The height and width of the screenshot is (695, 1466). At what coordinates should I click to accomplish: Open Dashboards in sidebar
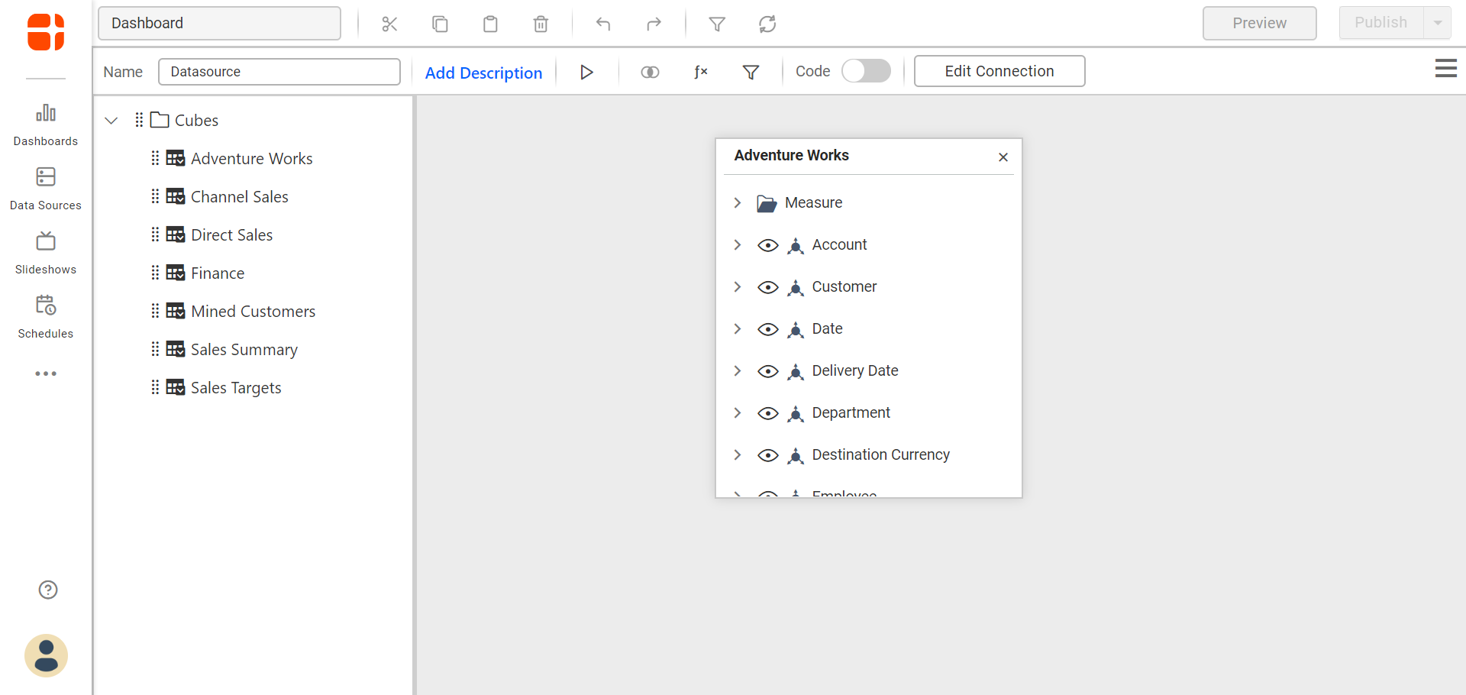click(x=46, y=124)
